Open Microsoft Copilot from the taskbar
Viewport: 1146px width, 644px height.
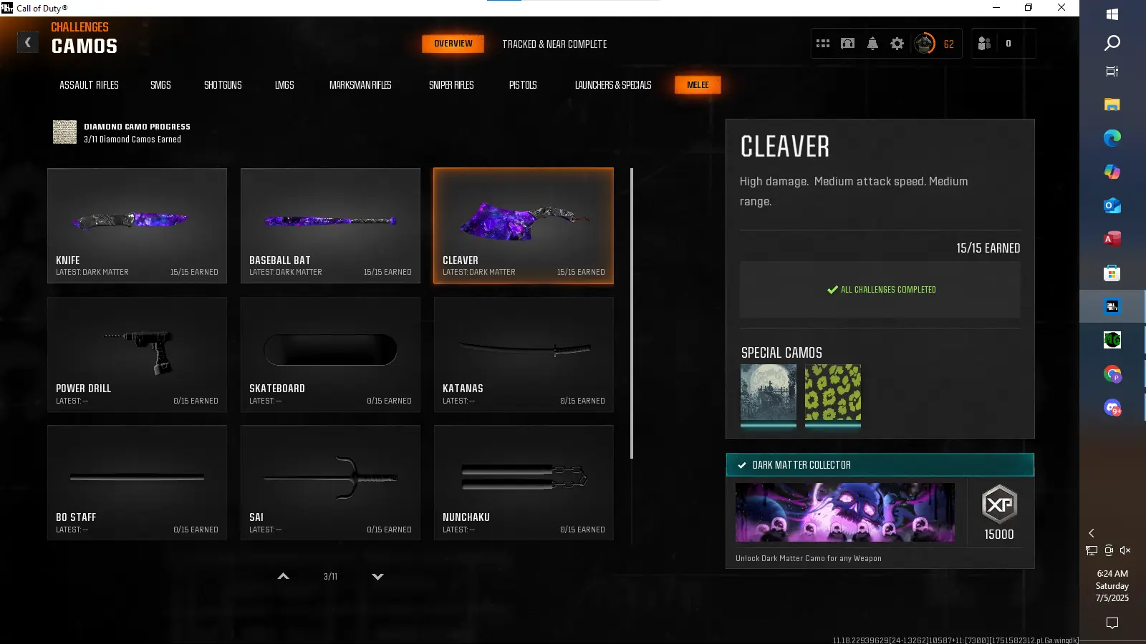[x=1112, y=172]
